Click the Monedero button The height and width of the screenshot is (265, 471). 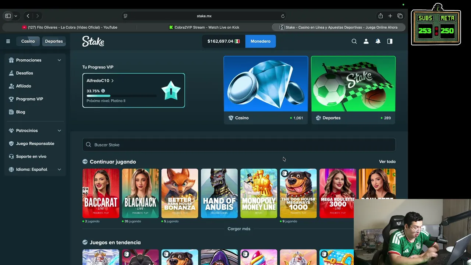coord(261,41)
